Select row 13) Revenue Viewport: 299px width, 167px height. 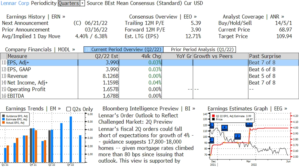149,76
